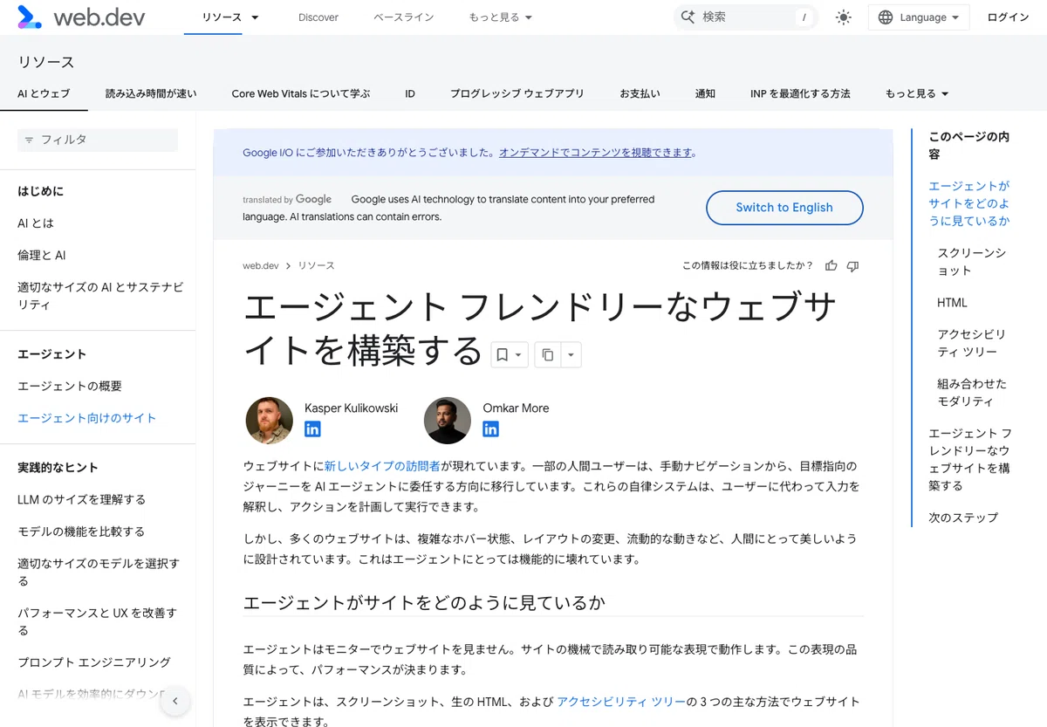Select the 通知 tab

(x=705, y=93)
